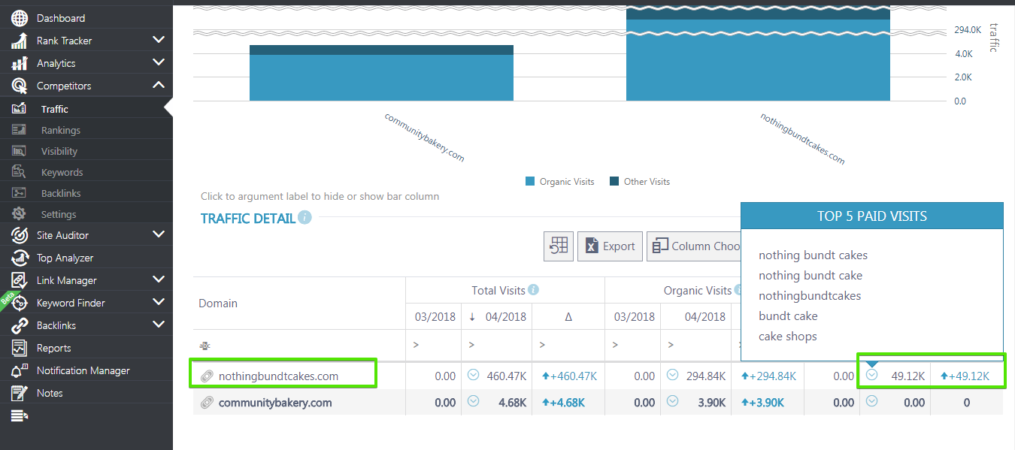Select Traffic under Competitors

coord(55,109)
